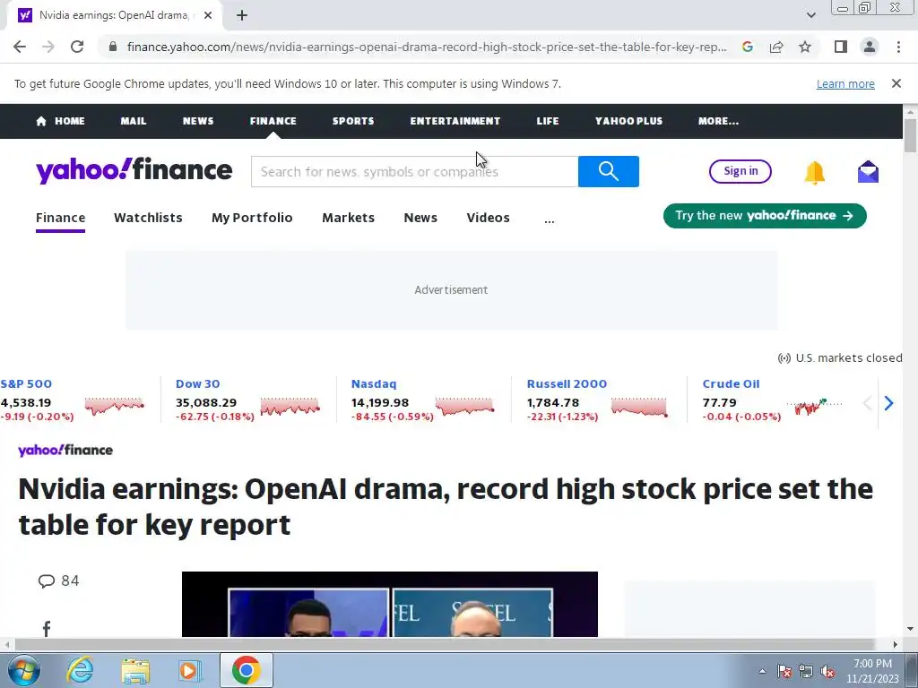Select FINANCE in Yahoo top bar
The image size is (918, 688).
click(x=273, y=121)
